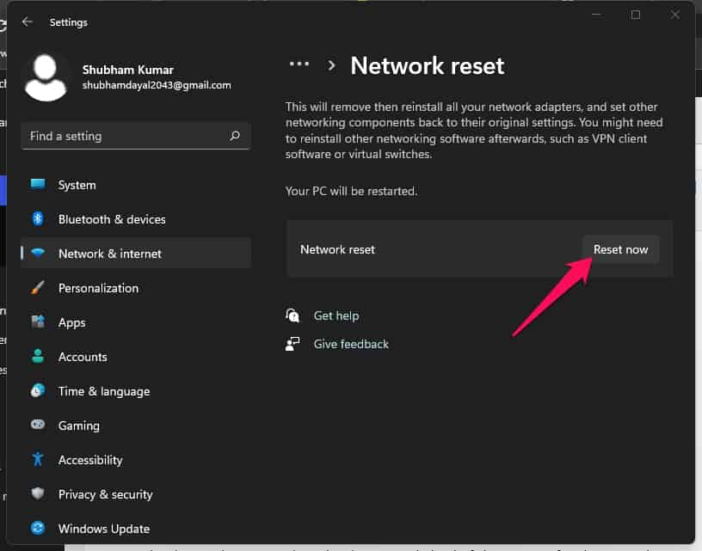Open the Gaming controller icon
The height and width of the screenshot is (551, 702).
pos(38,425)
